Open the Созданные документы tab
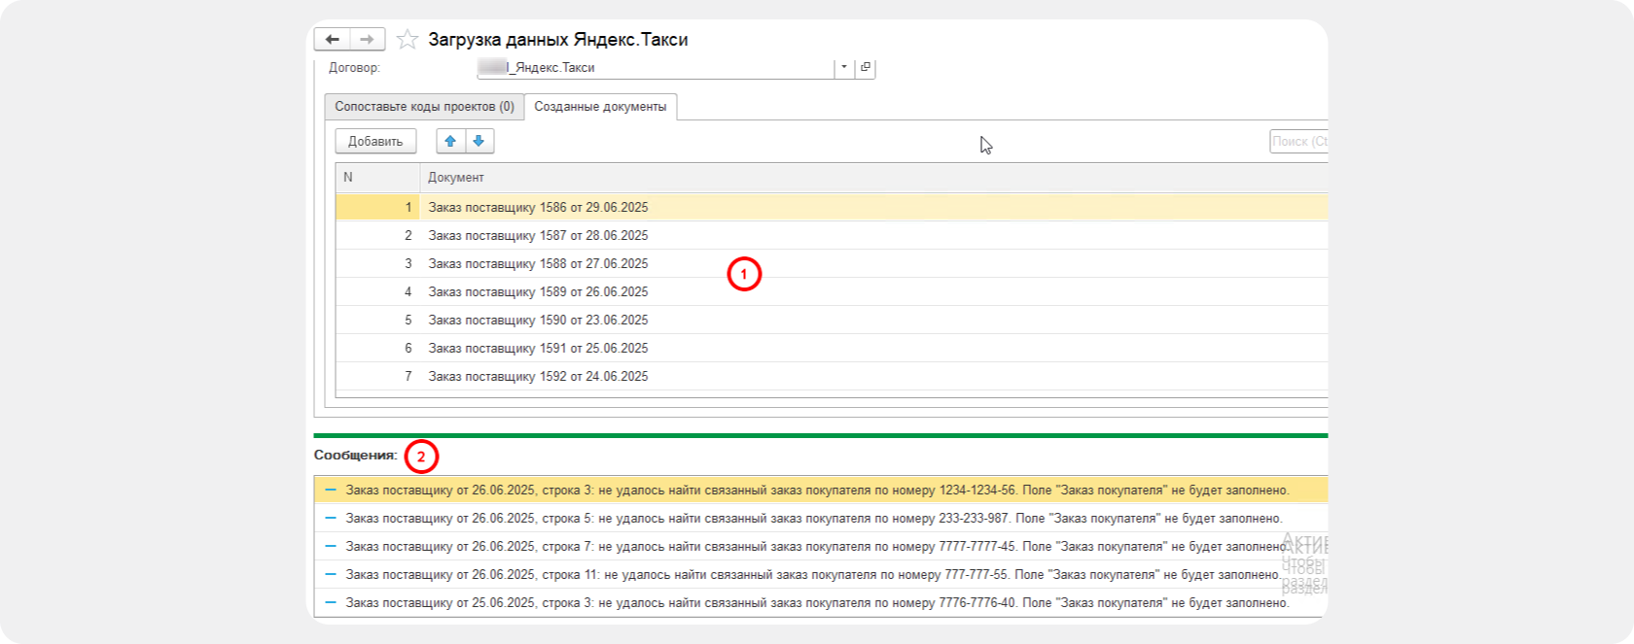The height and width of the screenshot is (644, 1634). [x=600, y=107]
